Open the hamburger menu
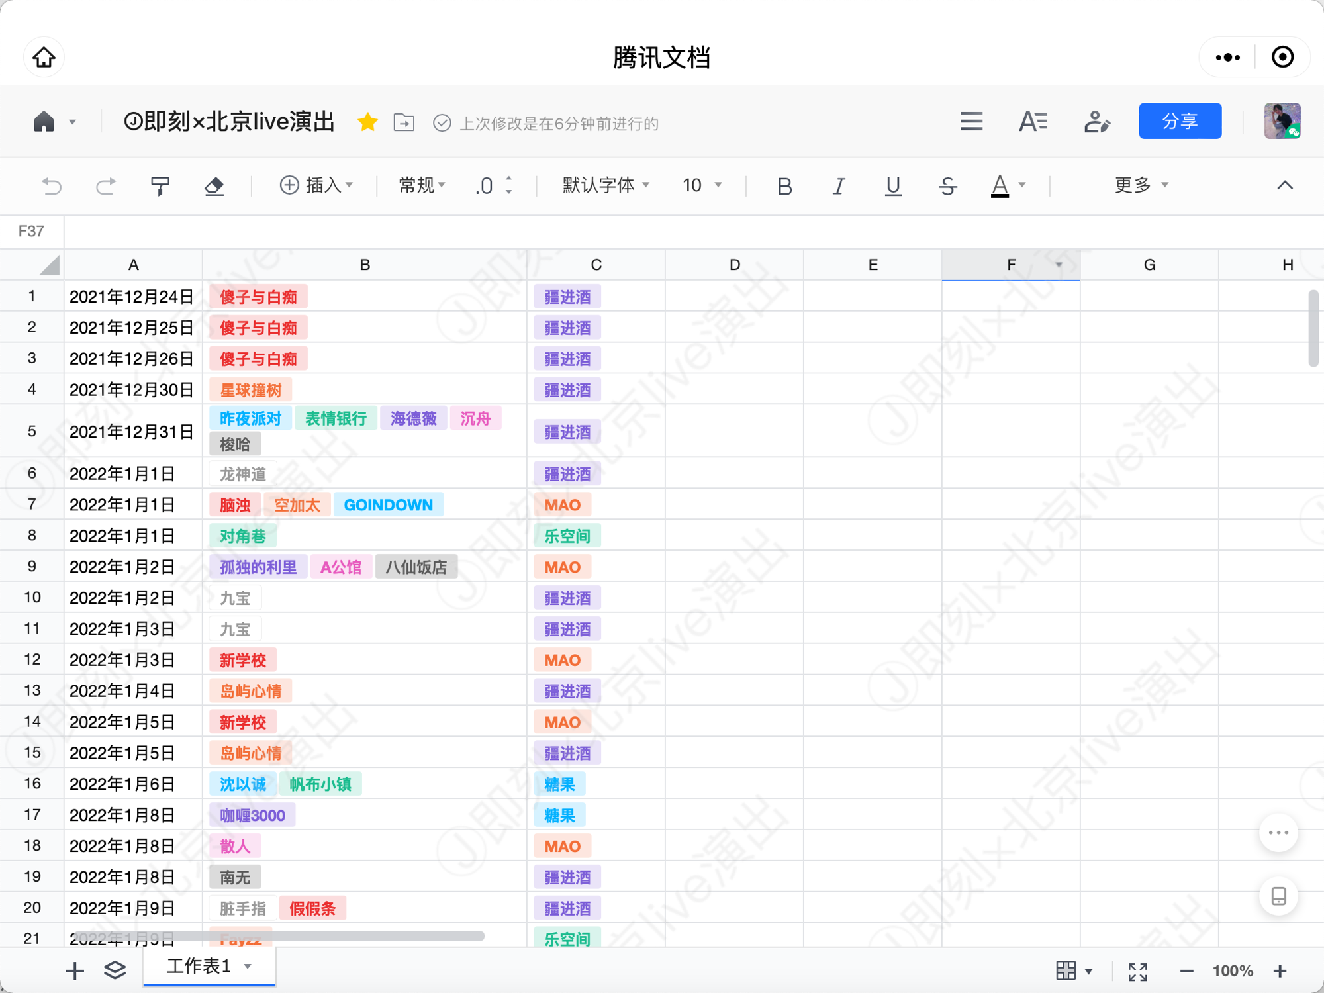The width and height of the screenshot is (1324, 993). click(971, 121)
